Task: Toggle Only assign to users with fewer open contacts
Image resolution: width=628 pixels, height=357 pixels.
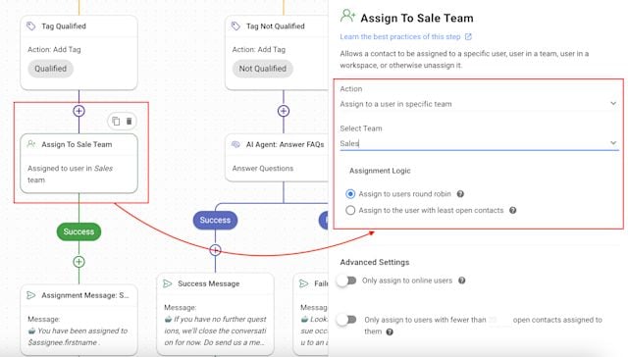Action: [346, 320]
